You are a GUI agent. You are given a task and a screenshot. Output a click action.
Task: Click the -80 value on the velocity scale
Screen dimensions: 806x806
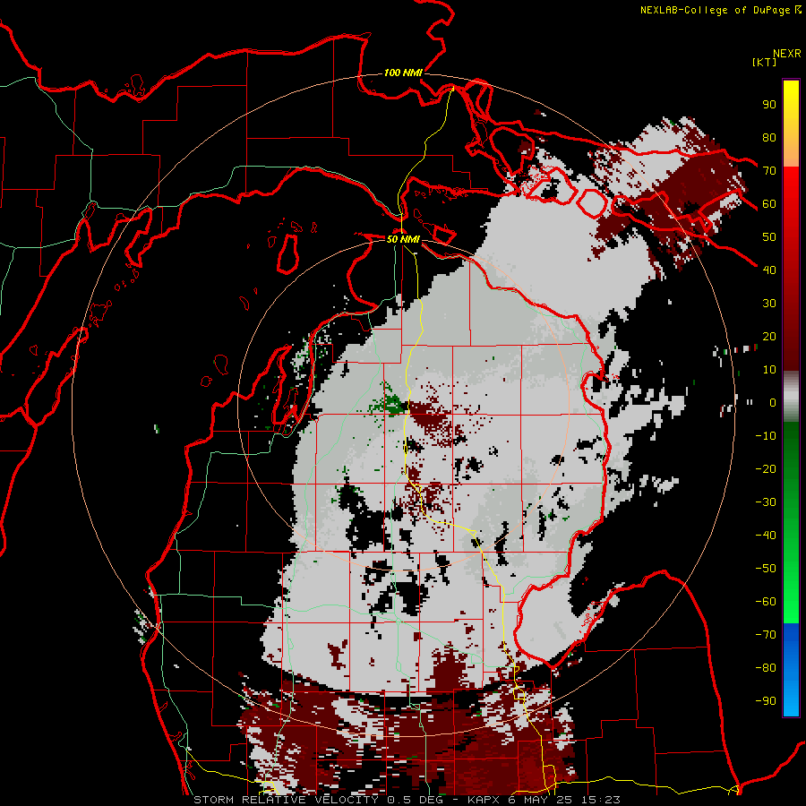[766, 668]
